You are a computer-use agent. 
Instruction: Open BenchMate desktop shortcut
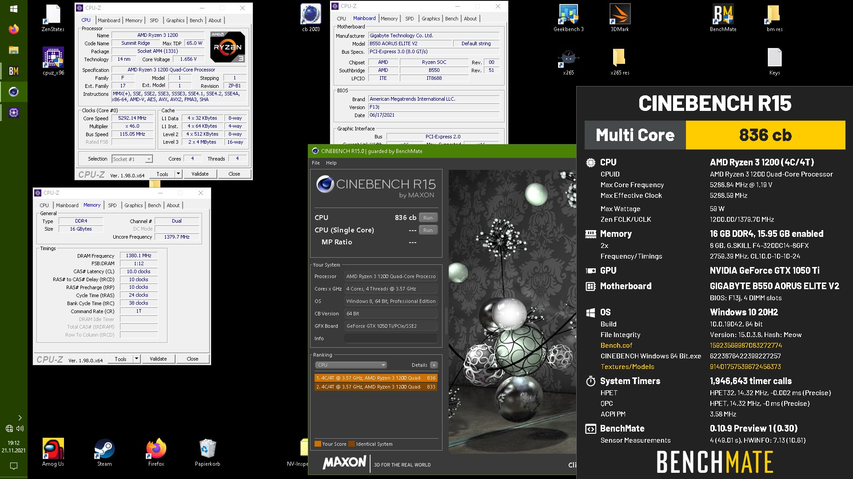(723, 18)
